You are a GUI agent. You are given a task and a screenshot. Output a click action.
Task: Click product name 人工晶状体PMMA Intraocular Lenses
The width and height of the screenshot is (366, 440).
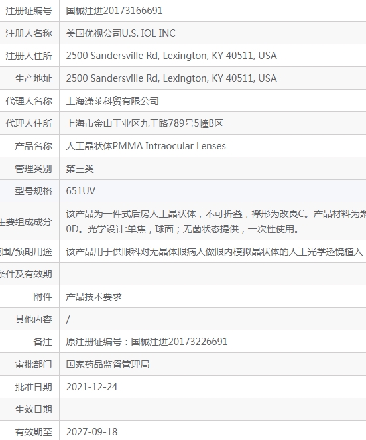click(146, 146)
